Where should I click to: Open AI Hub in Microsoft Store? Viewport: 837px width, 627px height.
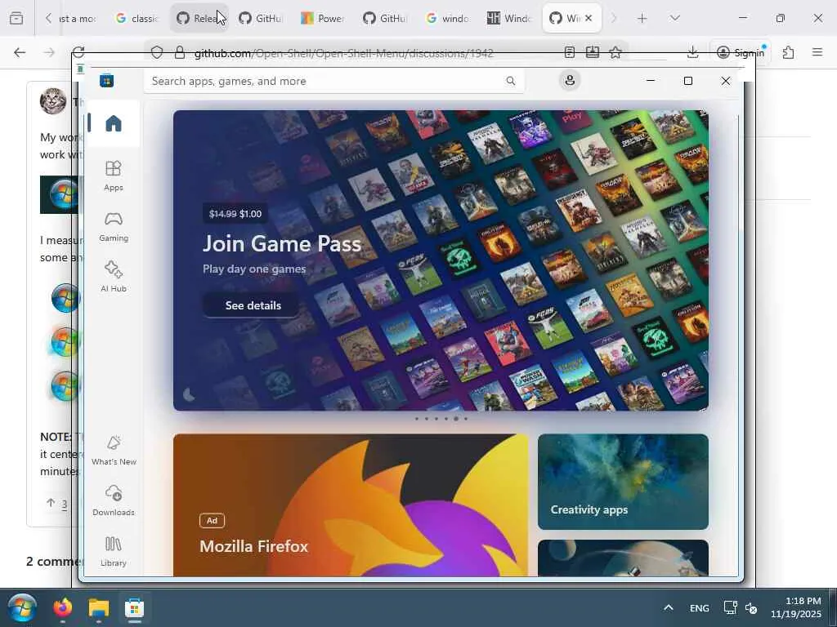tap(113, 277)
